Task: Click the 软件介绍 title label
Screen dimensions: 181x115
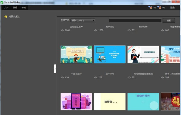Action: (110, 74)
